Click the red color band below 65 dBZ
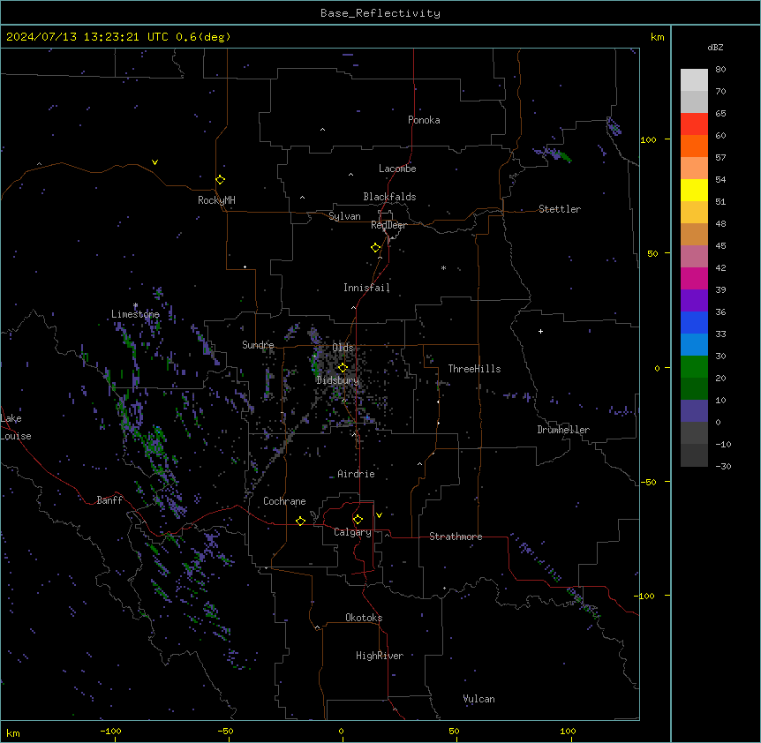Viewport: 761px width, 743px height. pos(694,124)
